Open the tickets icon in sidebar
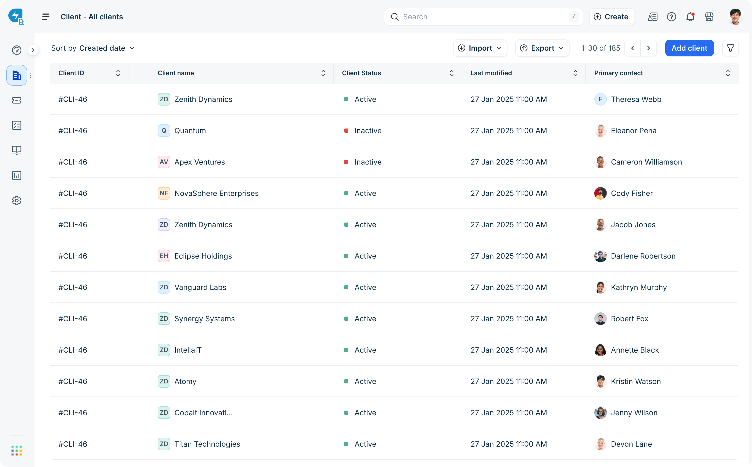Image resolution: width=752 pixels, height=467 pixels. [17, 100]
